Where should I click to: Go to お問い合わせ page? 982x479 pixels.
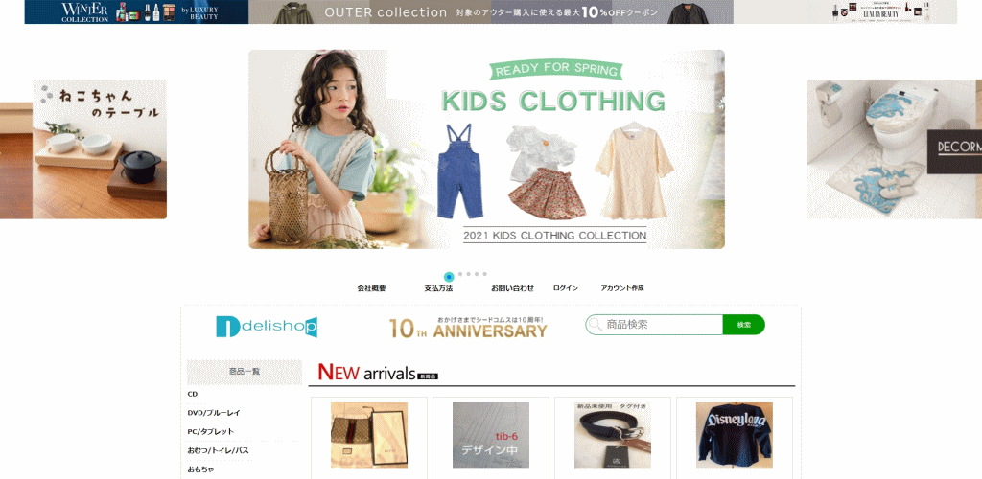(x=512, y=288)
